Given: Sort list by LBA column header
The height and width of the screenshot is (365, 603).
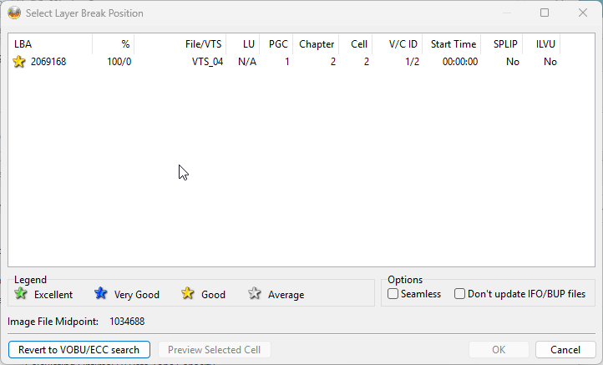Looking at the screenshot, I should point(50,44).
